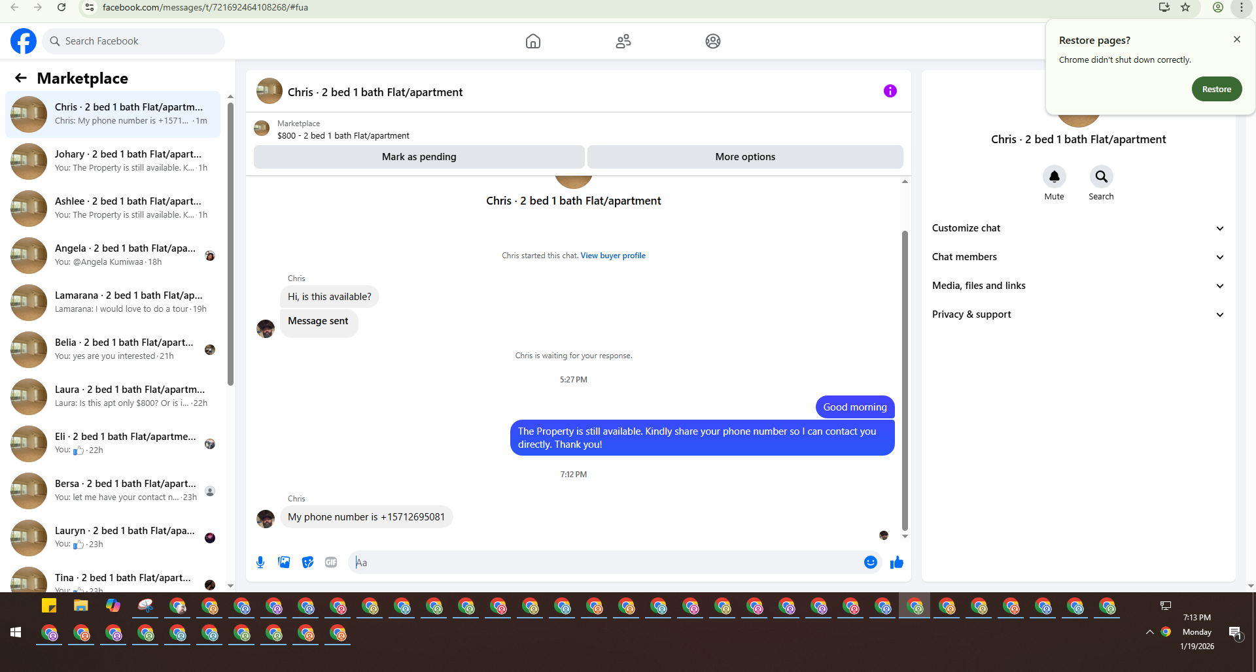Reload the page in Chrome
The image size is (1256, 672).
pyautogui.click(x=61, y=7)
